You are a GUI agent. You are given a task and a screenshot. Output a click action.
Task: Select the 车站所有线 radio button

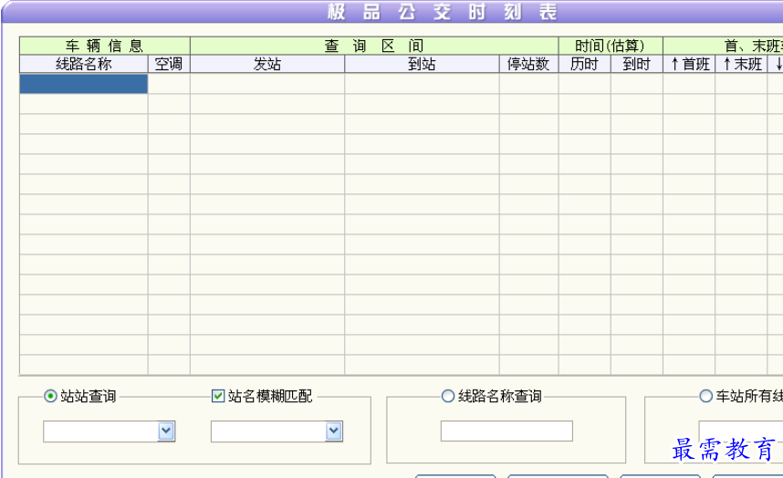pyautogui.click(x=705, y=396)
